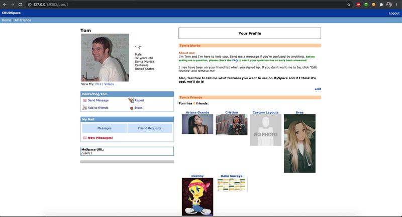This screenshot has height=217, width=402.
Task: Open Ariana Grande's name link
Action: tap(197, 112)
